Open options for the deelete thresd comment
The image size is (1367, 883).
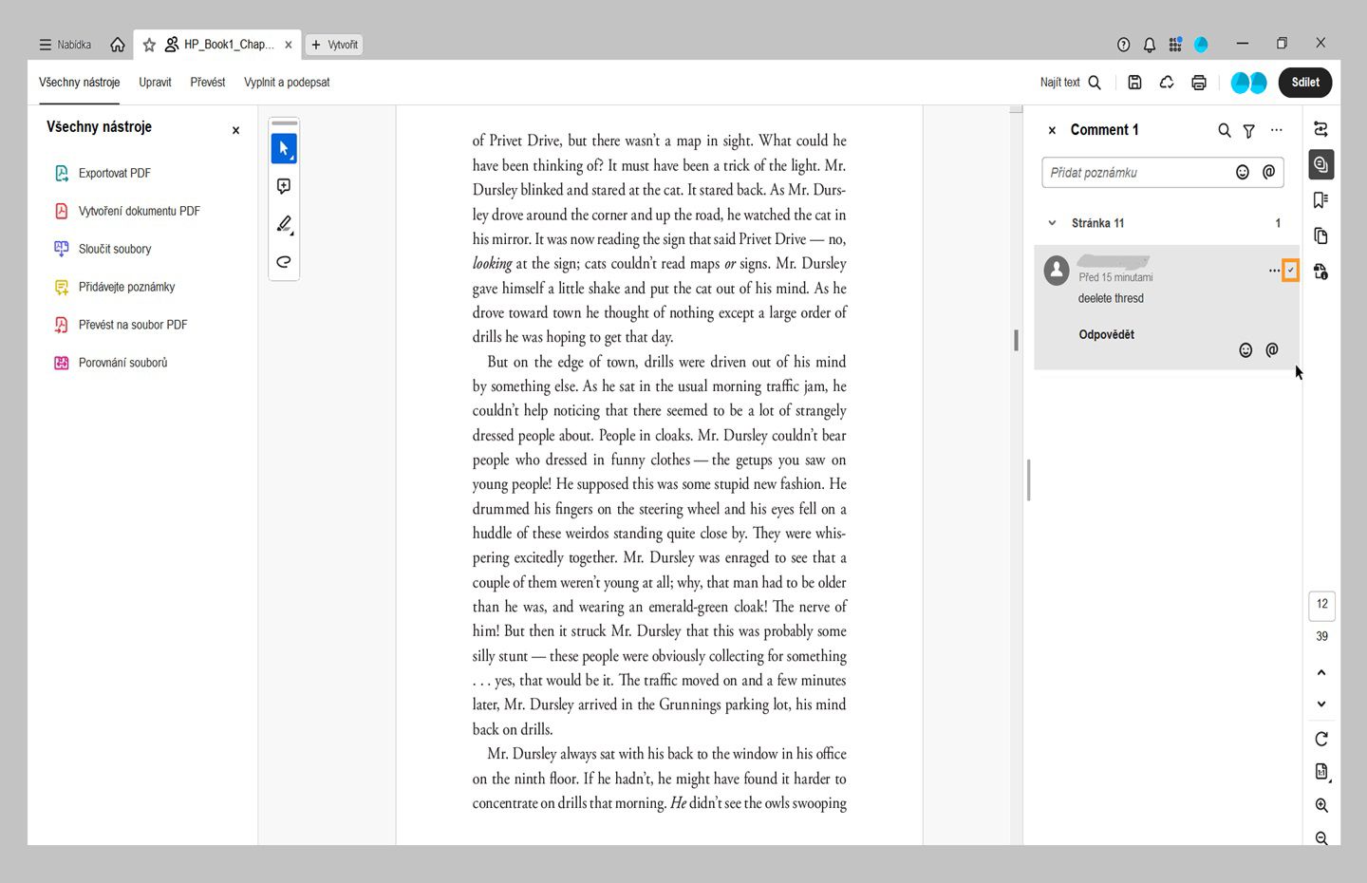[1274, 271]
